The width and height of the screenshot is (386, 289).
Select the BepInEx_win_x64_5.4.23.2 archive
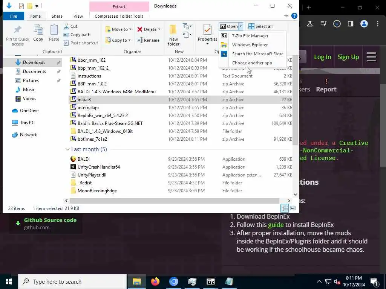point(103,115)
